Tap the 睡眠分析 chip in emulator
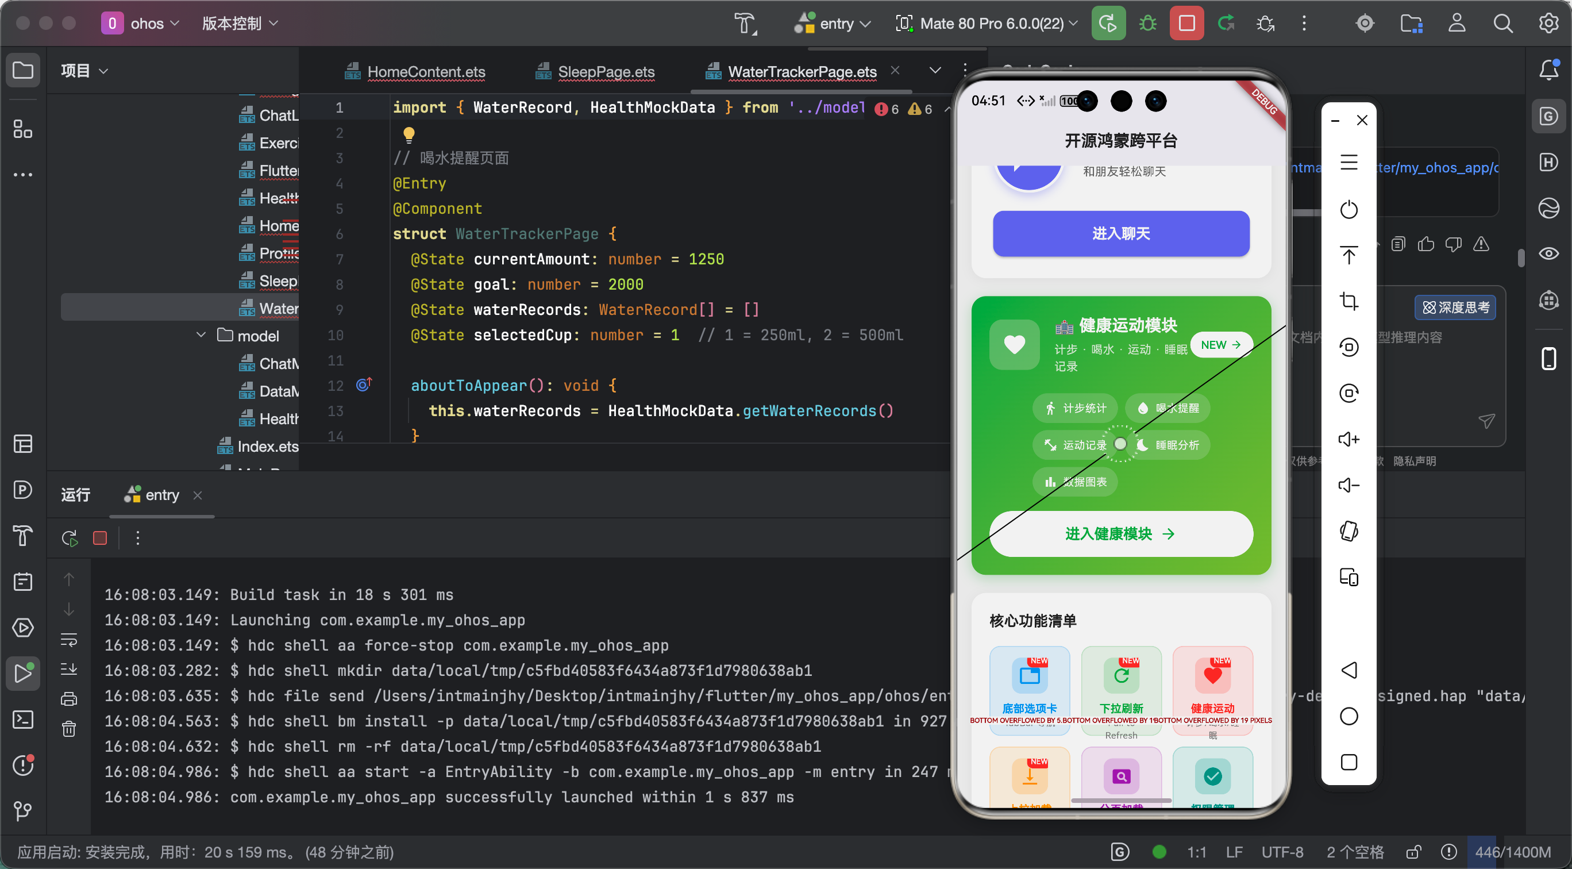The image size is (1572, 869). point(1168,445)
